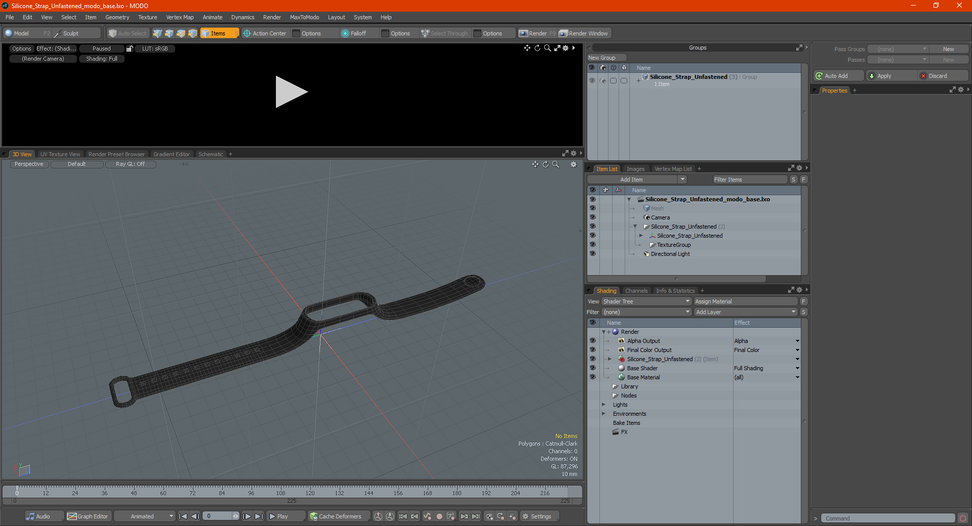Click preview rotate refresh icon
Image resolution: width=972 pixels, height=526 pixels.
(537, 48)
